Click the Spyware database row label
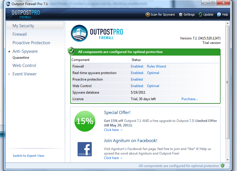The image size is (237, 171). [86, 92]
